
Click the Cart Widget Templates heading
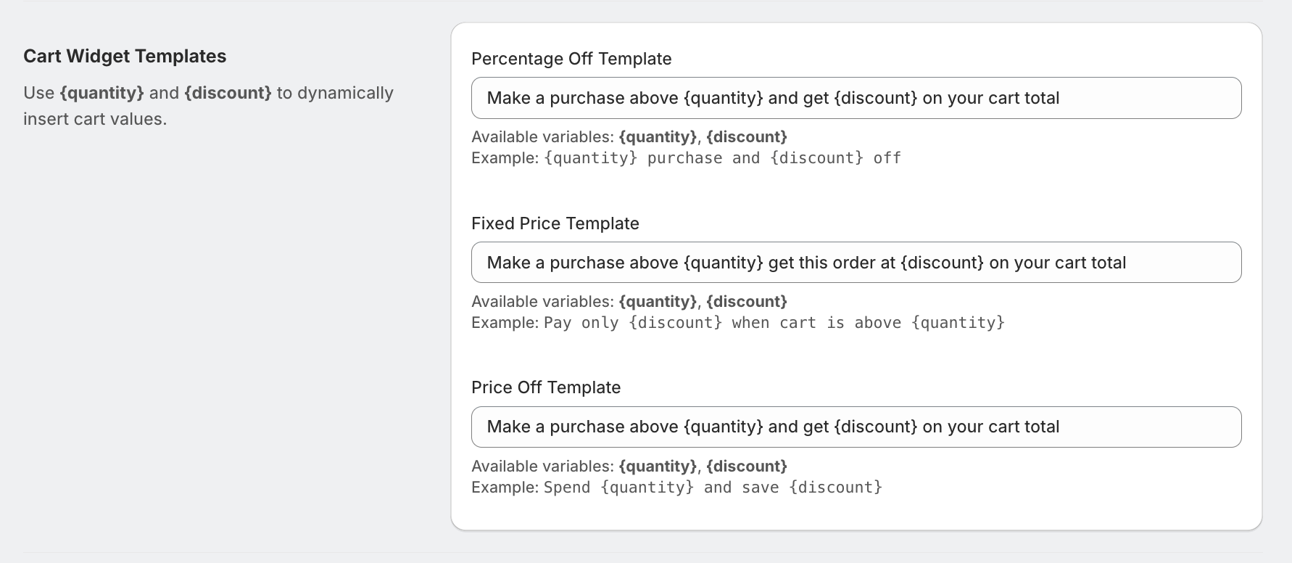click(125, 56)
